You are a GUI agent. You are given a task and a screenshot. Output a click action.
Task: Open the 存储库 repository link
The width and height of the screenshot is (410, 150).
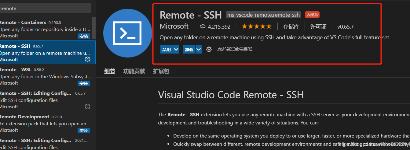pos(291,27)
